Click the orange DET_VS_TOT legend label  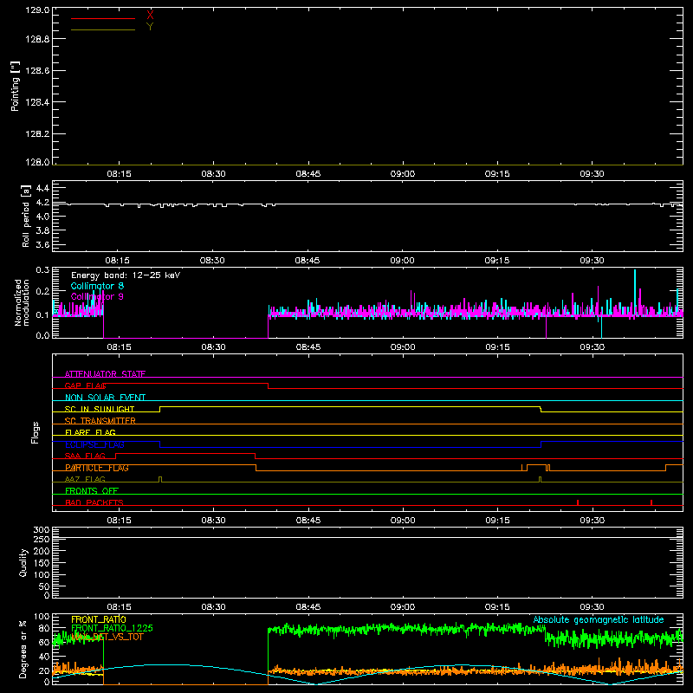click(107, 637)
